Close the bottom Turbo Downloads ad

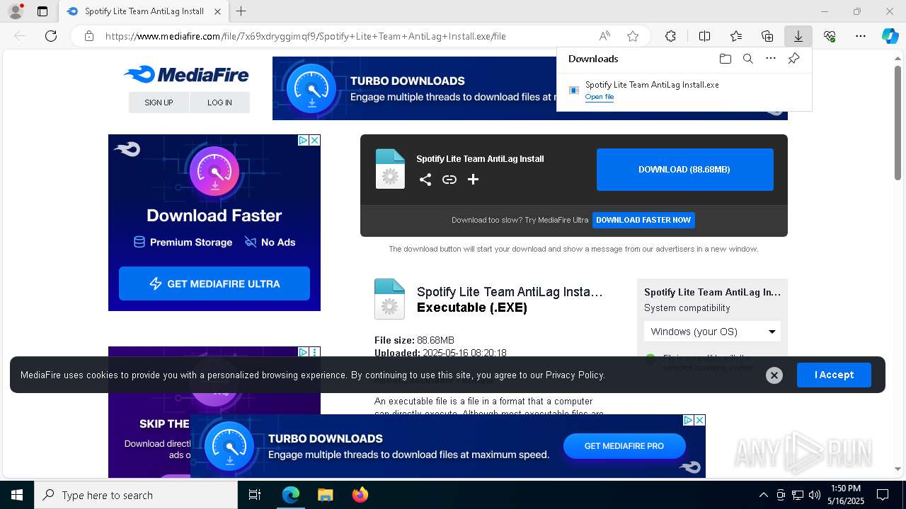click(699, 420)
